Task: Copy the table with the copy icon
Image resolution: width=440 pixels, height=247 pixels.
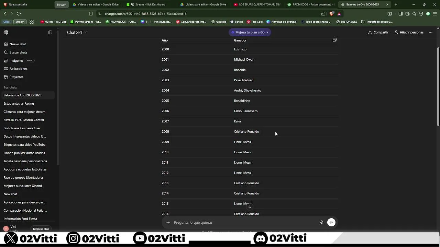Action: pos(334,40)
